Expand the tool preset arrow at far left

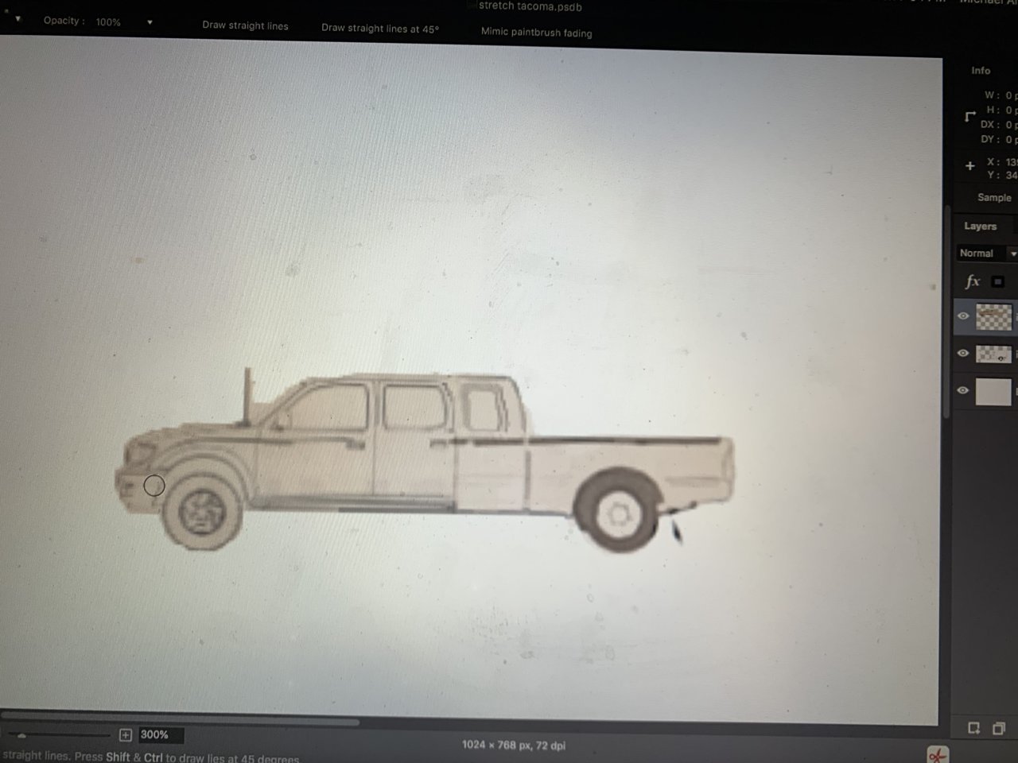17,19
